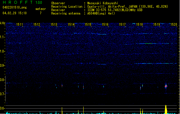Click the 1511 time marker

click(19, 25)
